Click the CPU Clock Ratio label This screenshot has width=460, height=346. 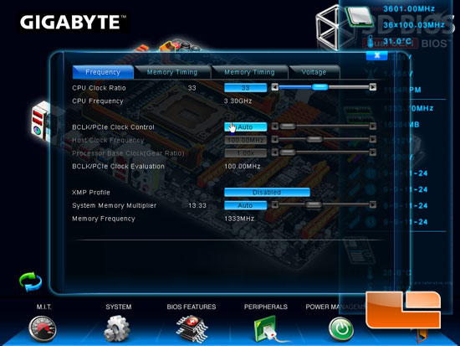point(99,88)
